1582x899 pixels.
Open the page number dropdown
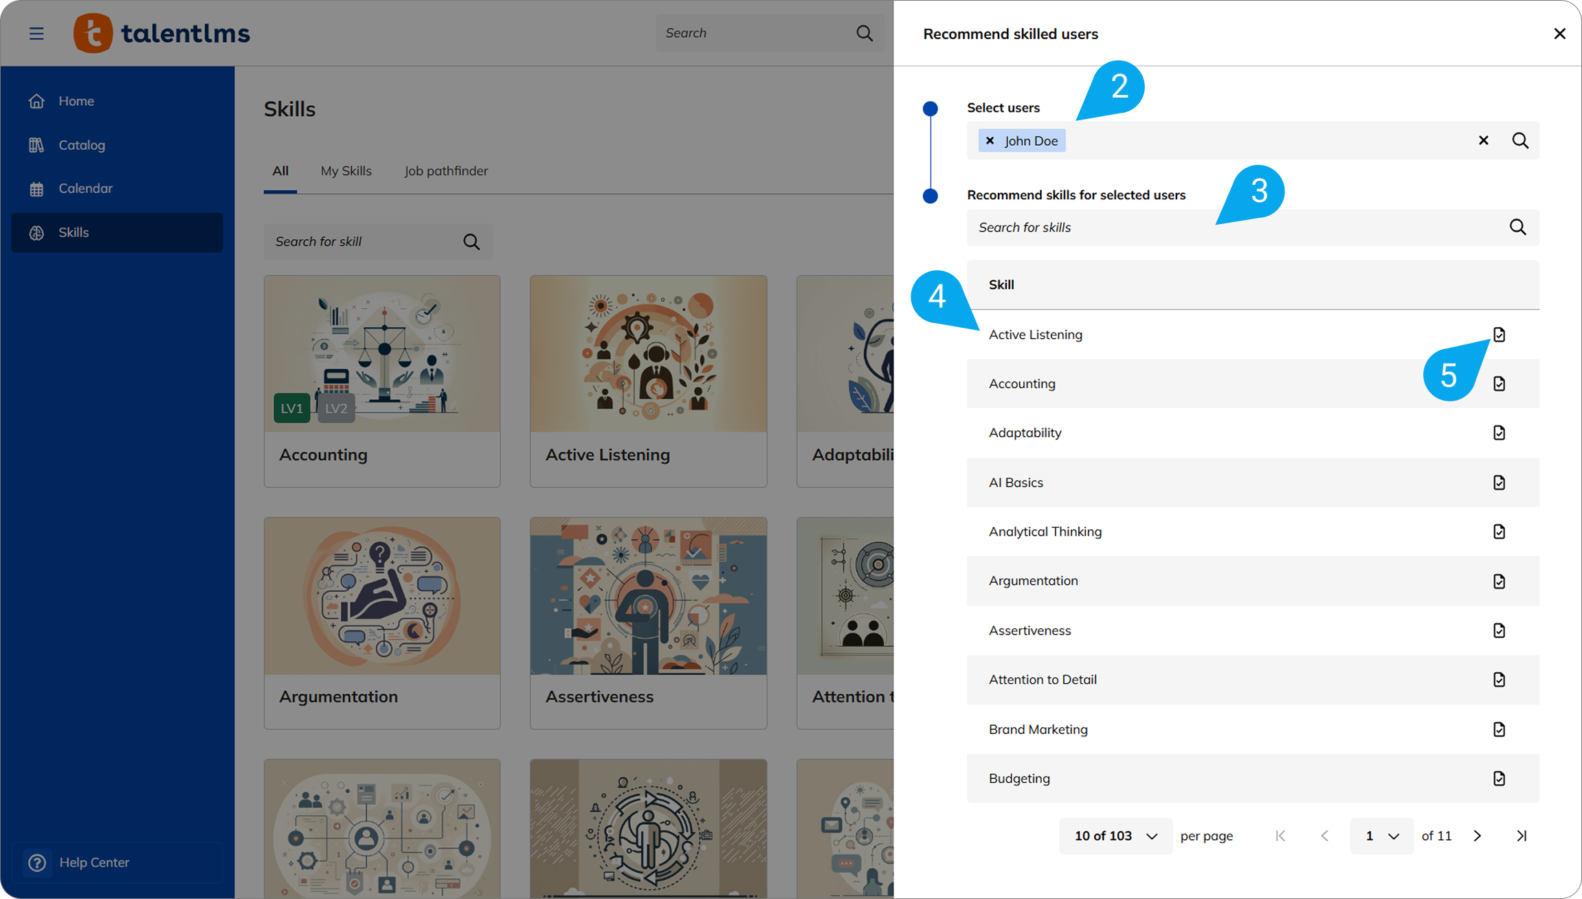click(x=1381, y=836)
